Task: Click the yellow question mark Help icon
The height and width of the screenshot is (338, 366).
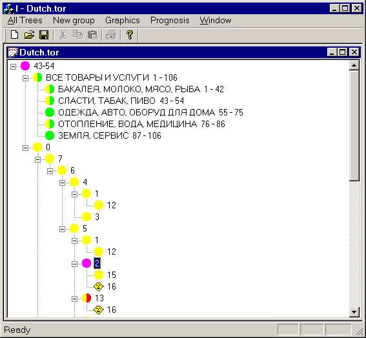Action: 130,35
